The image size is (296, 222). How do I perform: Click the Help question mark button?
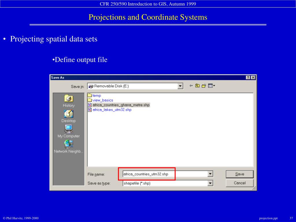pos(248,77)
